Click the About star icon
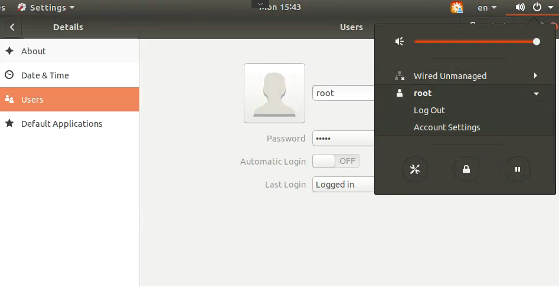 click(9, 51)
